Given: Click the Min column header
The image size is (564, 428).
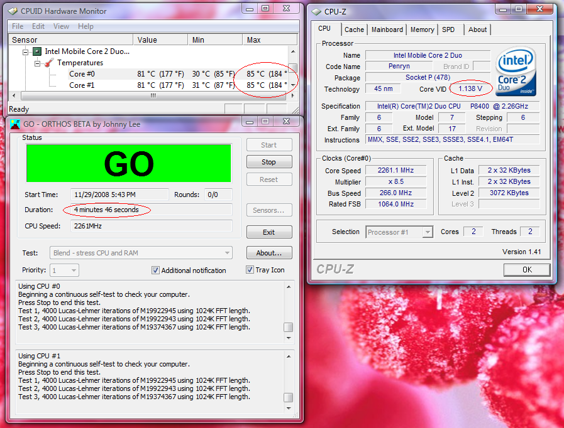Looking at the screenshot, I should point(215,40).
